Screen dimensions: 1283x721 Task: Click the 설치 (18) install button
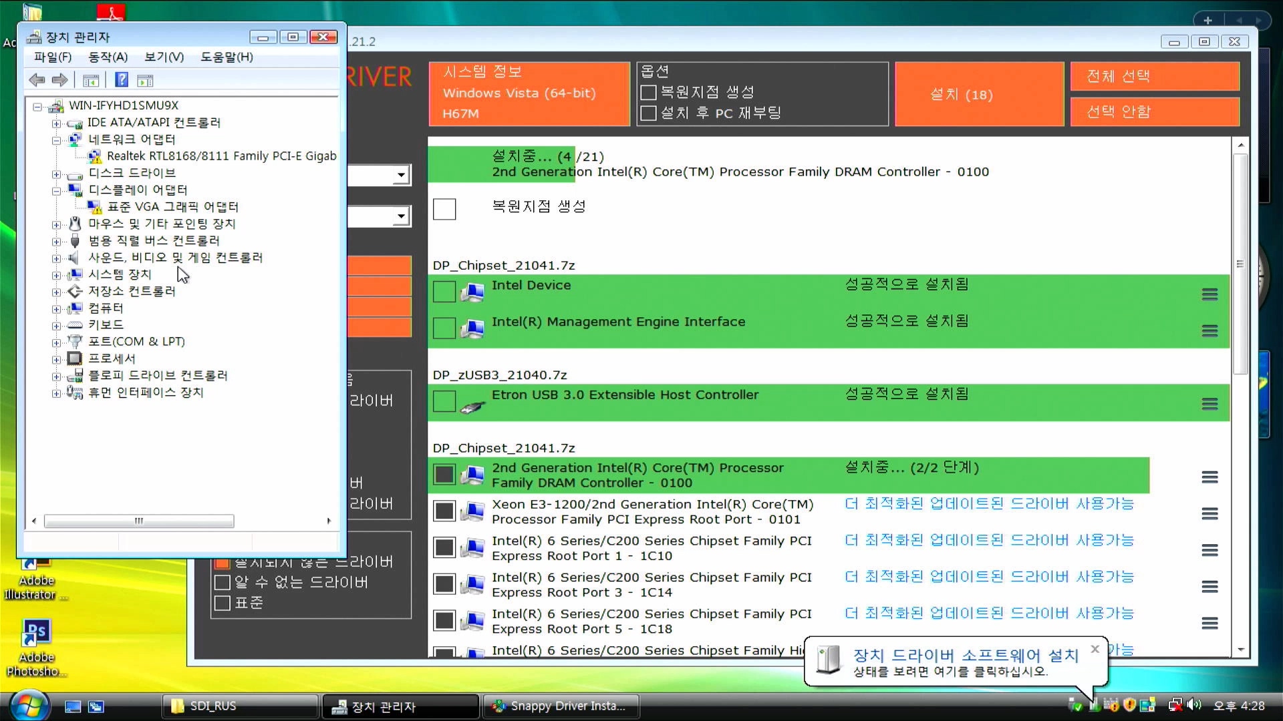point(979,94)
